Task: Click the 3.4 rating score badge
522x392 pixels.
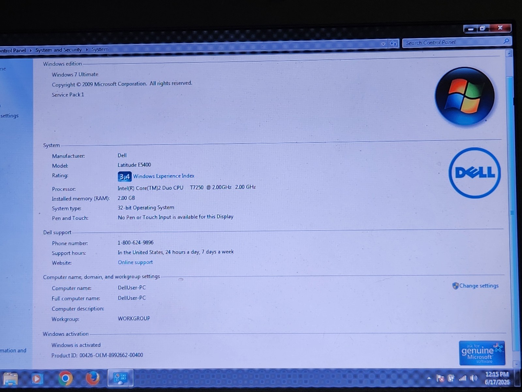Action: click(x=124, y=177)
